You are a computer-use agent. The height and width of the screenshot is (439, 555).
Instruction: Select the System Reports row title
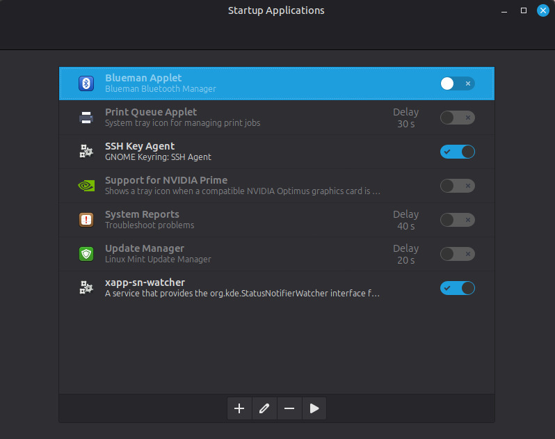point(142,214)
